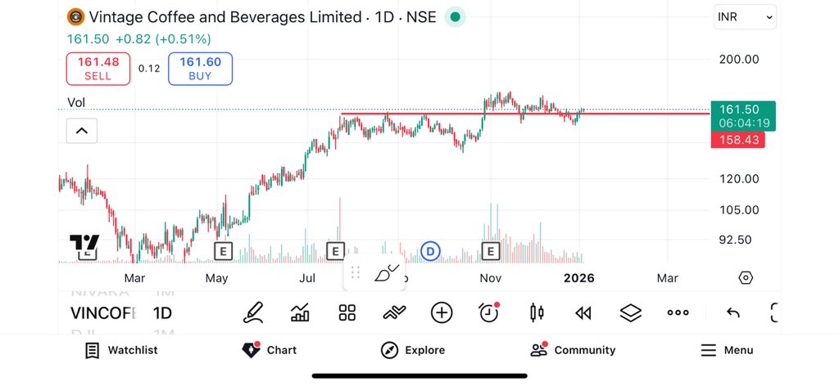Image resolution: width=839 pixels, height=386 pixels.
Task: Tap the 0.12 spread value
Action: tap(149, 69)
